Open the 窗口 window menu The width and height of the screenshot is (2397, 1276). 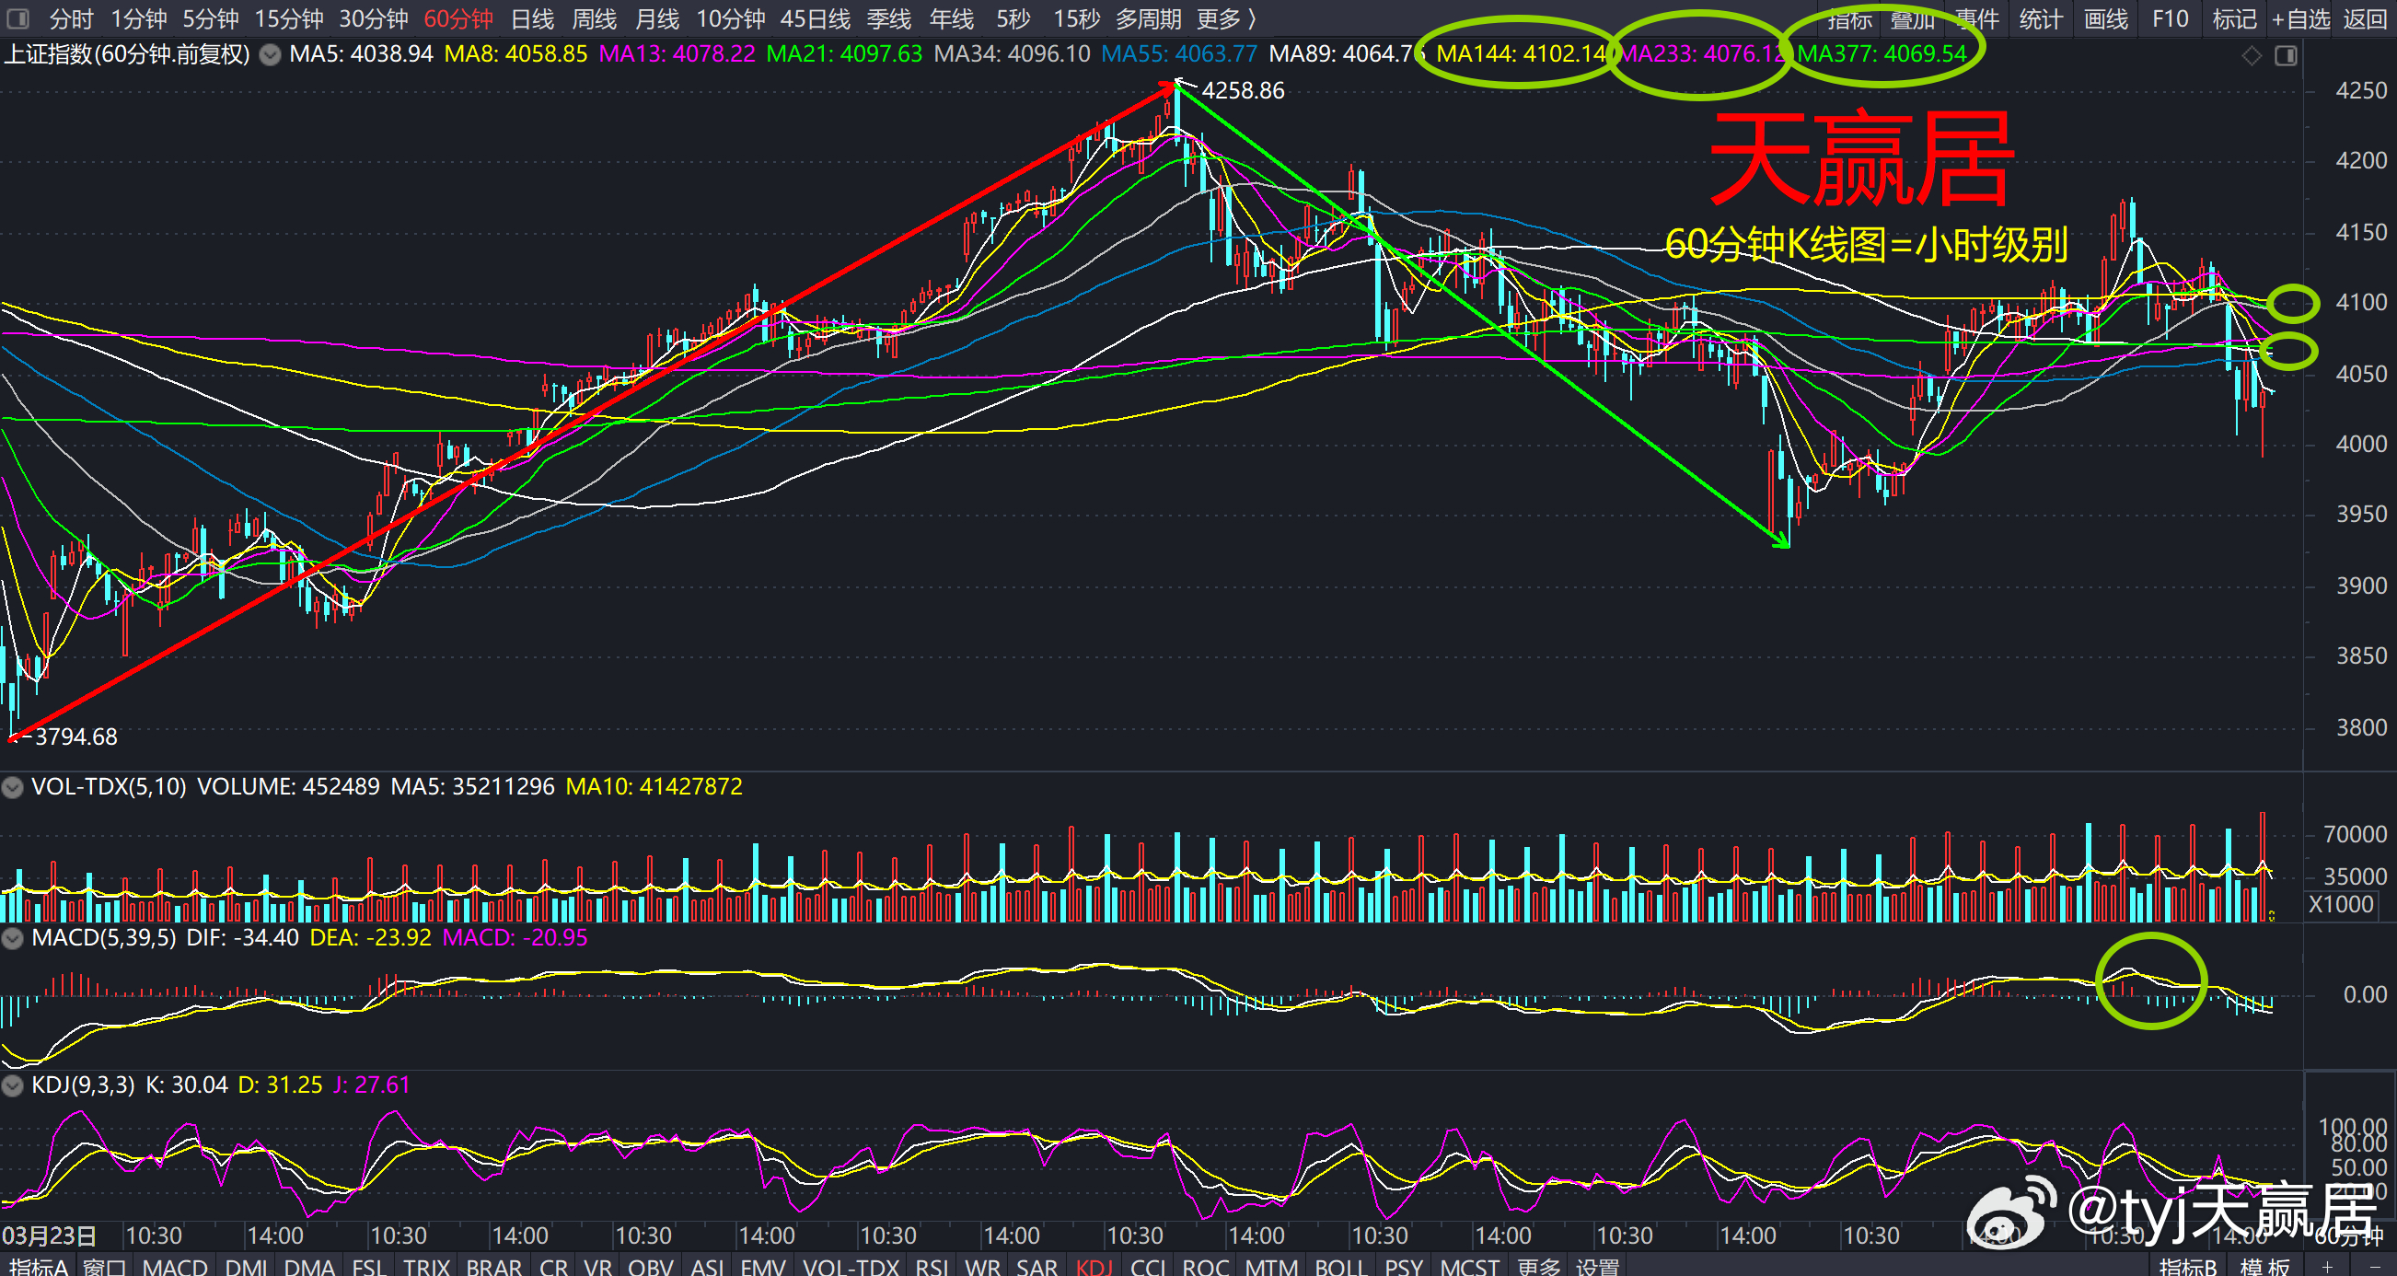point(104,1266)
